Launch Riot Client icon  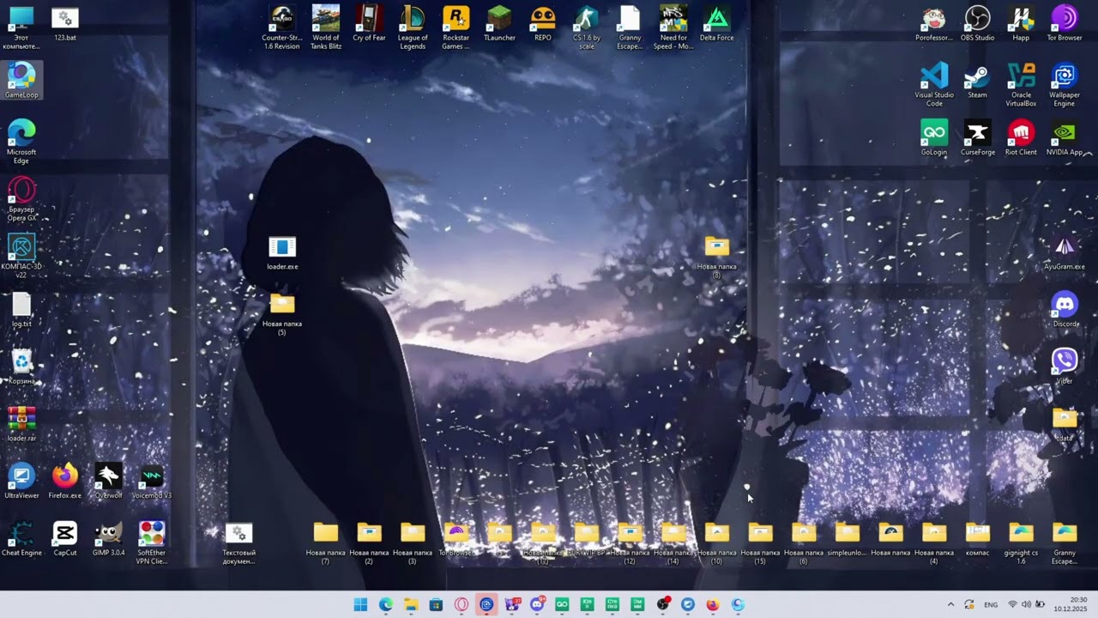1021,138
